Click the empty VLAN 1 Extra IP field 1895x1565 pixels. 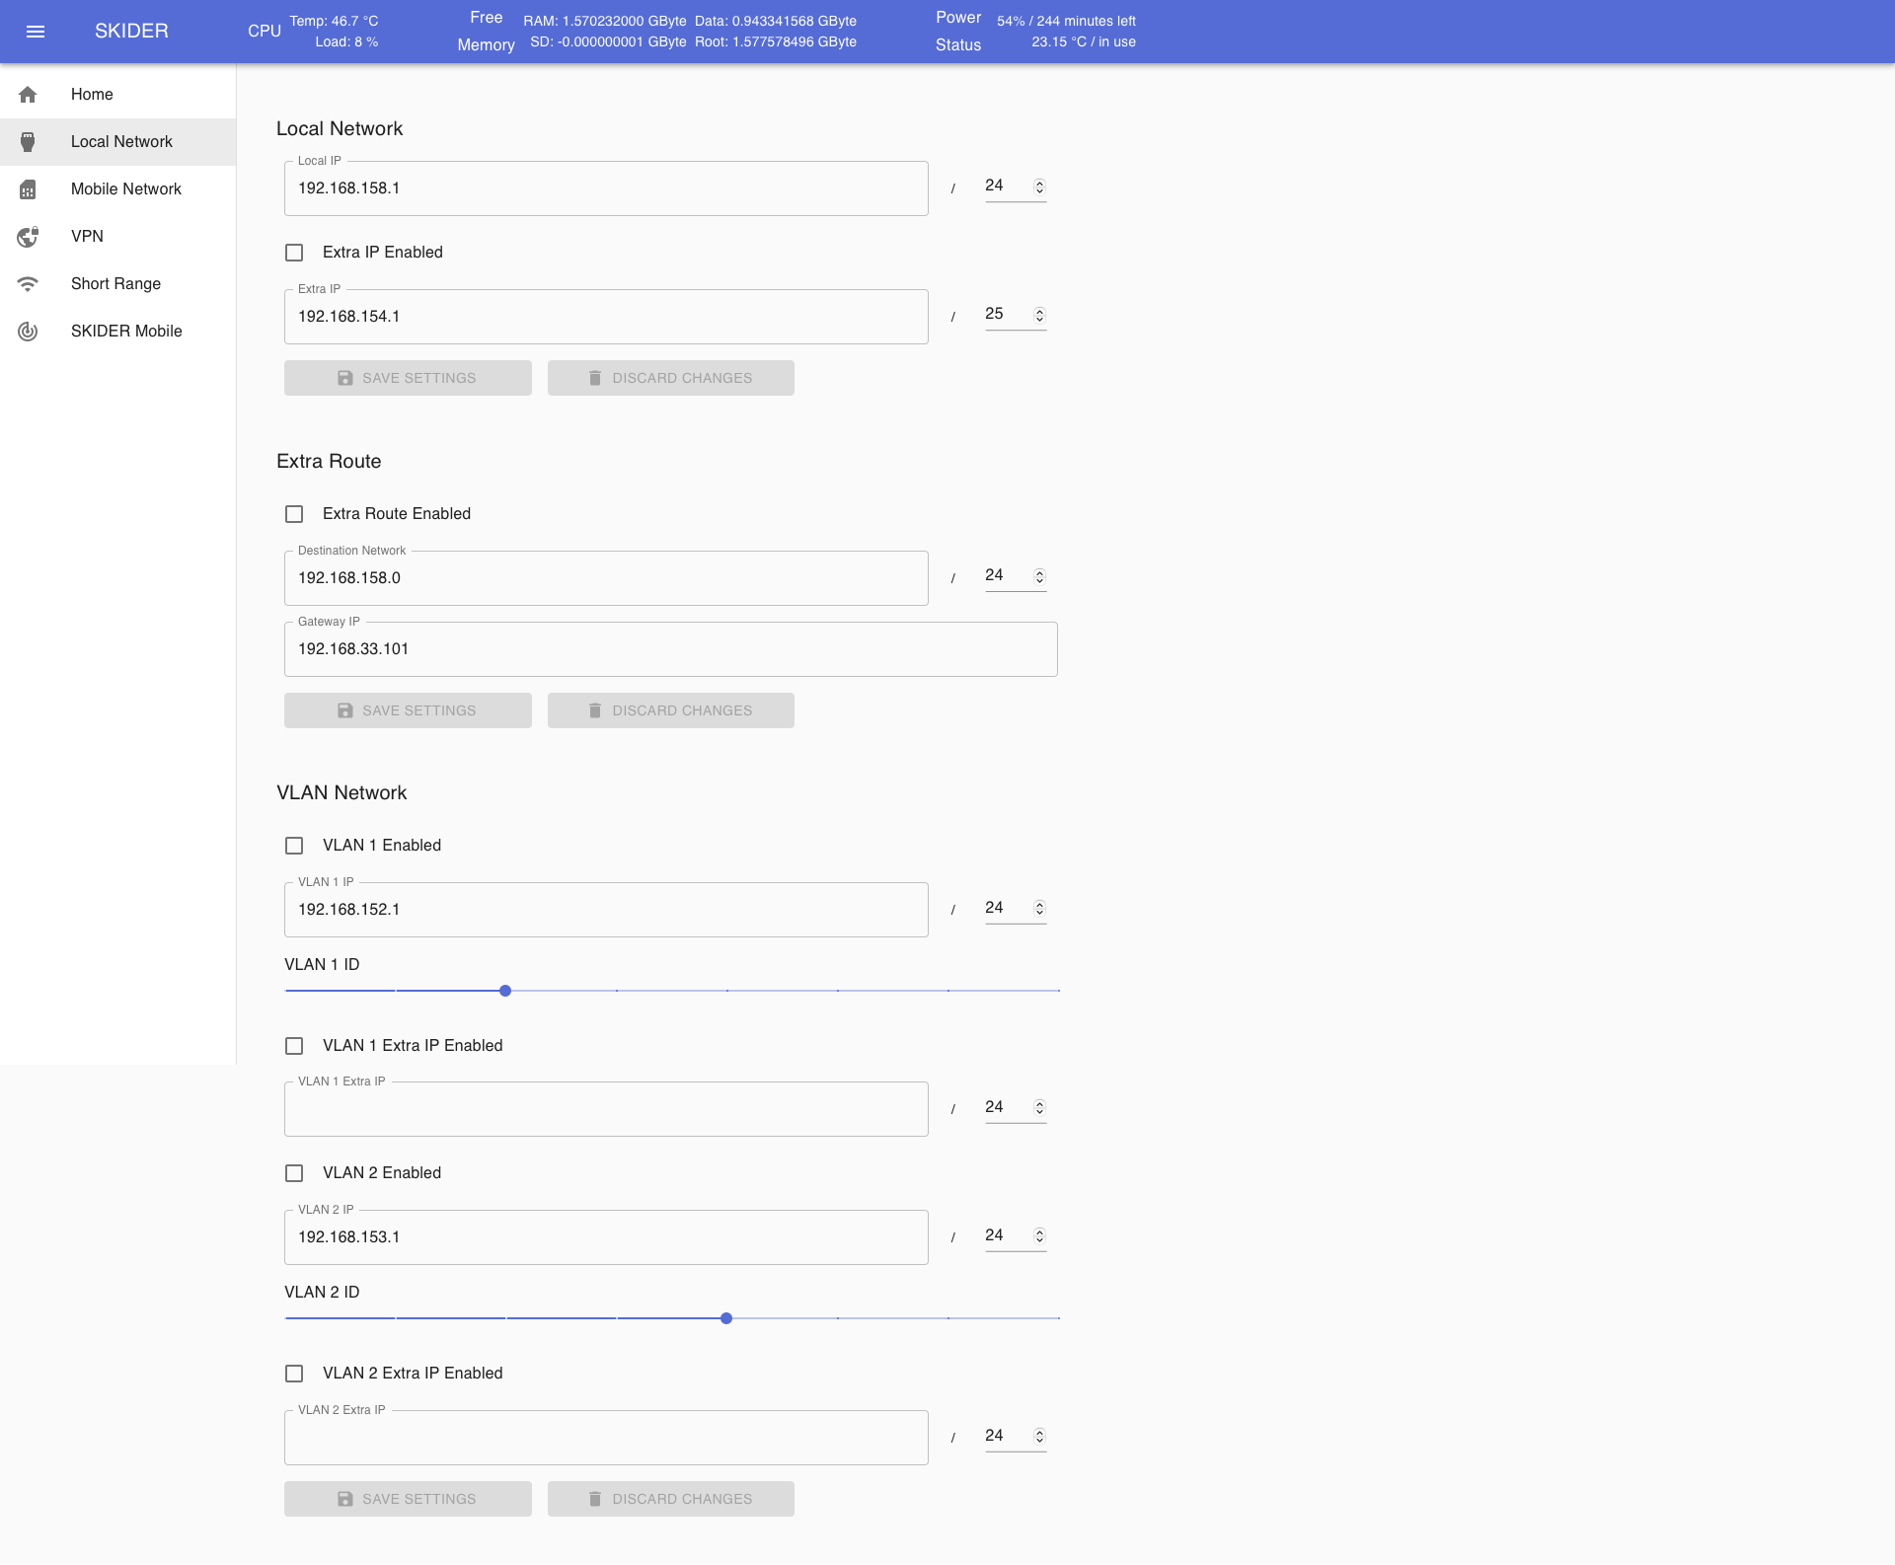[606, 1109]
